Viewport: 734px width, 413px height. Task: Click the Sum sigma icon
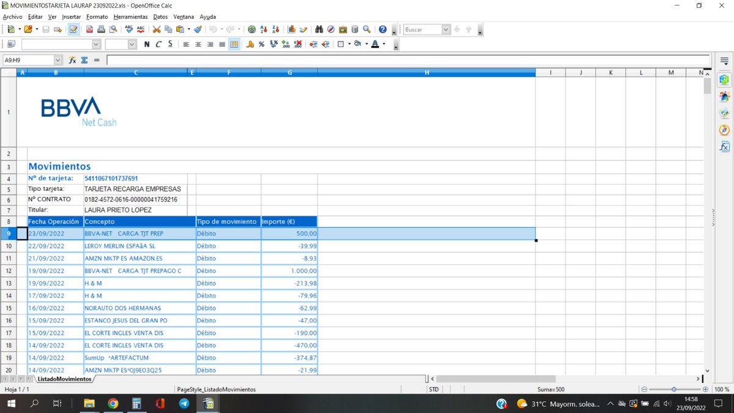coord(84,60)
